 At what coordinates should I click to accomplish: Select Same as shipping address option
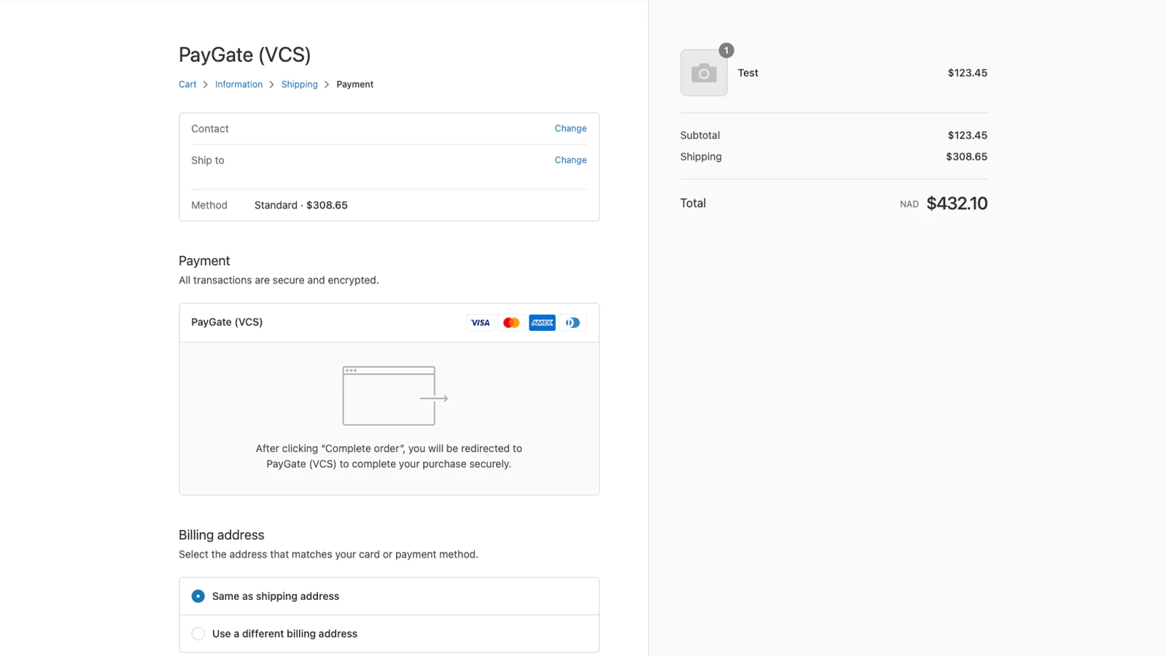(389, 596)
